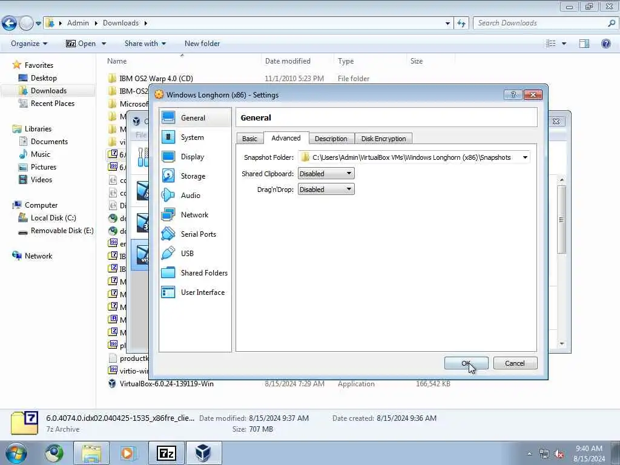Expand the Organize menu
The width and height of the screenshot is (620, 465).
29,44
